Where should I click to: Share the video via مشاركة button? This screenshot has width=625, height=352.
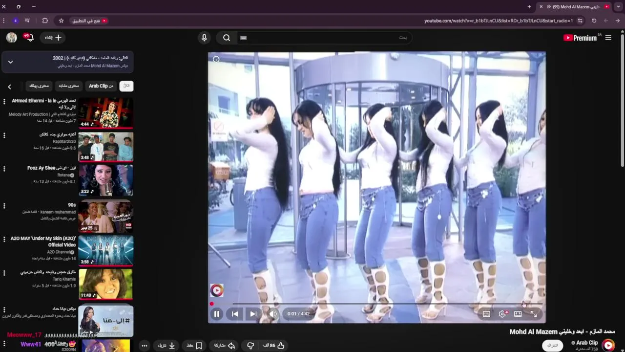(225, 346)
